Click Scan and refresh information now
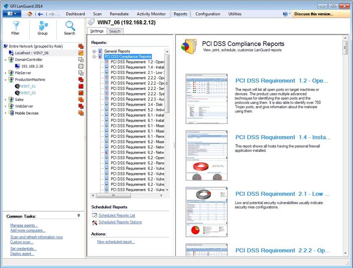Image resolution: width=353 pixels, height=268 pixels. point(36,237)
